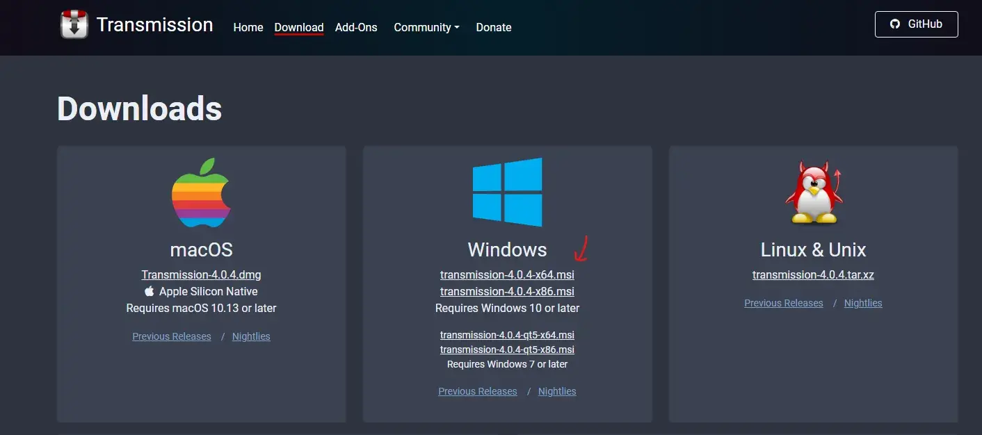Screen dimensions: 982x435
Task: Open the Add-Ons page
Action: 356,28
